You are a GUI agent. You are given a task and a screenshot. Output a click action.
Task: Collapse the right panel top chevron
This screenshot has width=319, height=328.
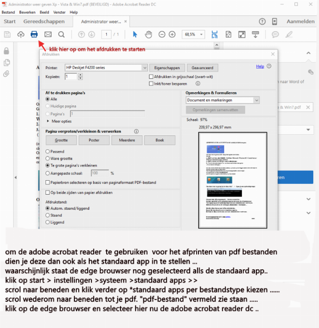(308, 53)
